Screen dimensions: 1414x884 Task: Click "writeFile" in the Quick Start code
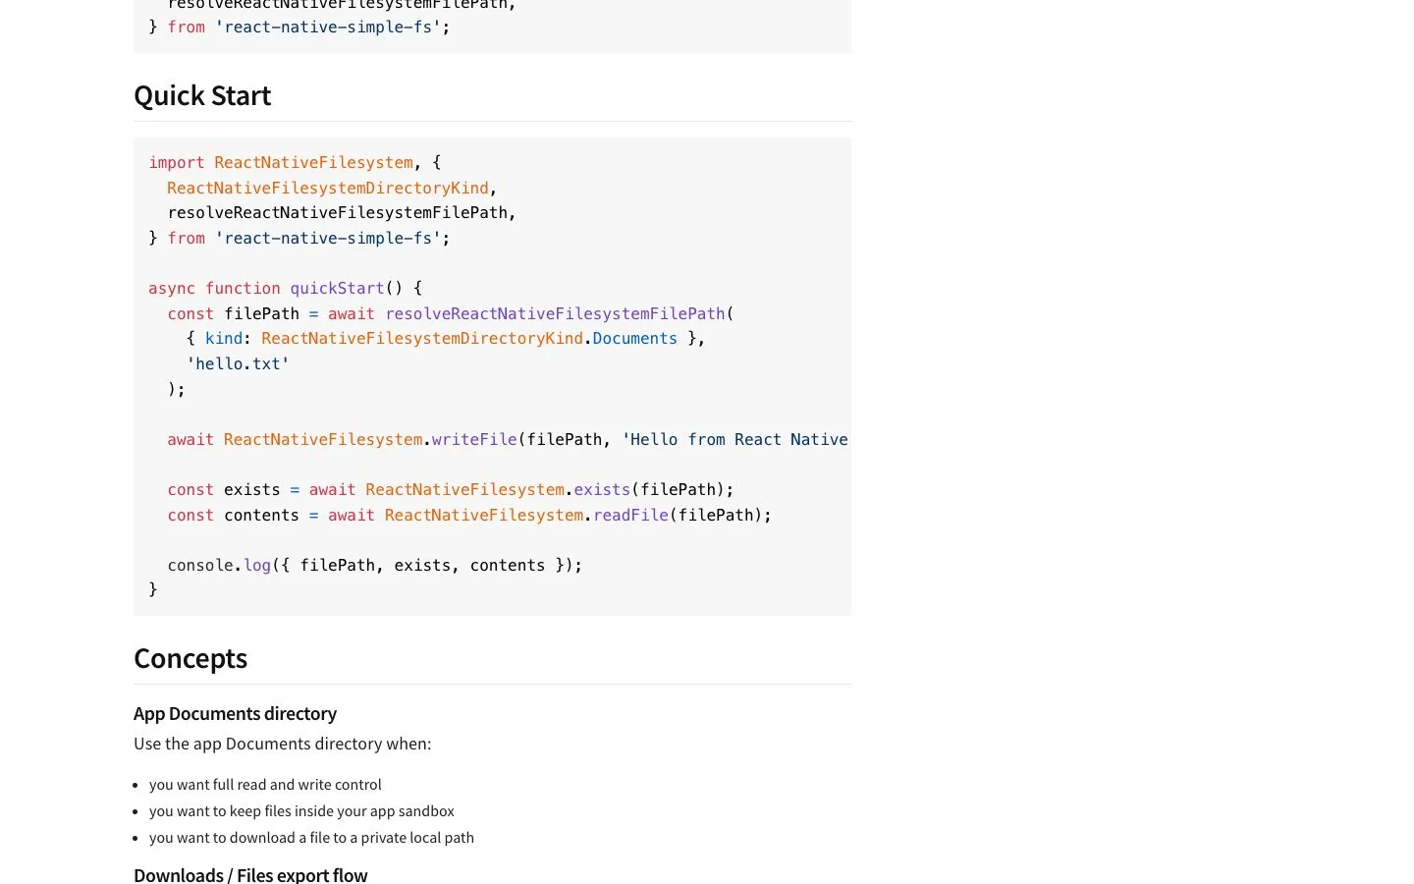474,440
